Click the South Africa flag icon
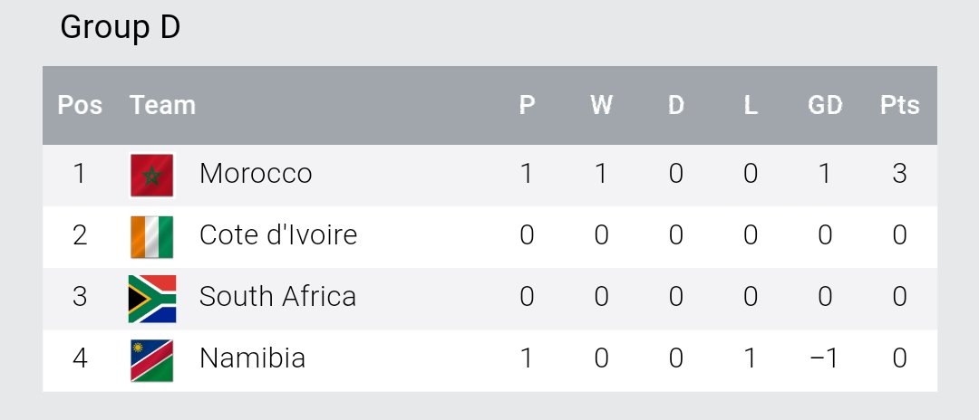 (151, 298)
